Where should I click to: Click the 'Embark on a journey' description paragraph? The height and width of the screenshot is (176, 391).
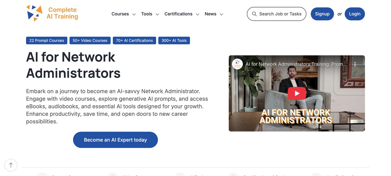click(117, 106)
